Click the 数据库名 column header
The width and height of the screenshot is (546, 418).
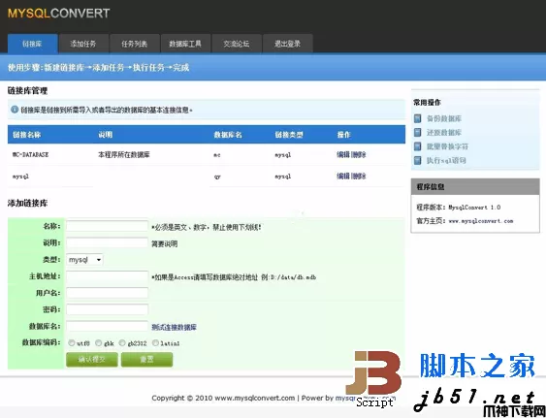(x=228, y=135)
